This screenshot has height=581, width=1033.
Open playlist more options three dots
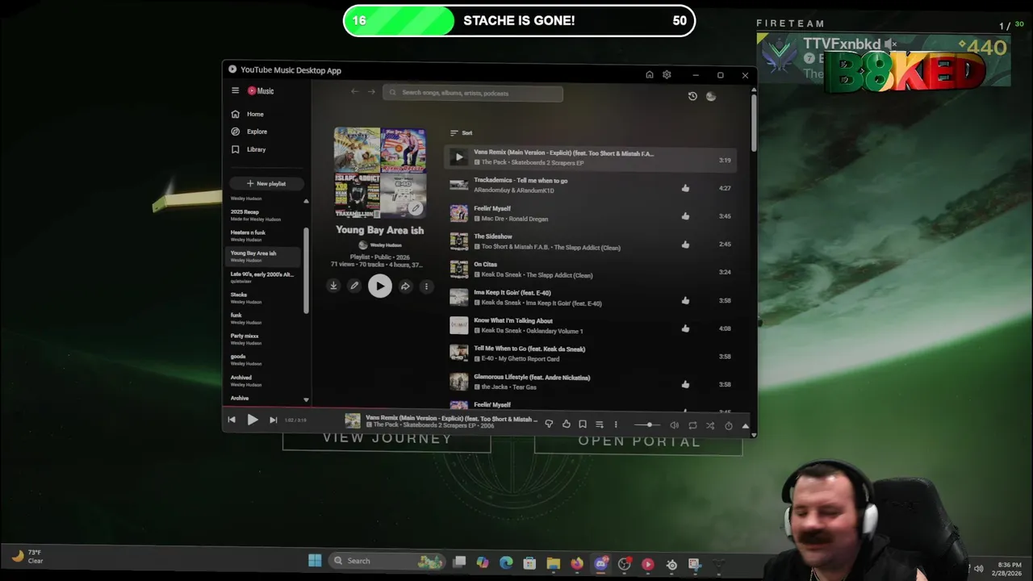click(x=426, y=286)
